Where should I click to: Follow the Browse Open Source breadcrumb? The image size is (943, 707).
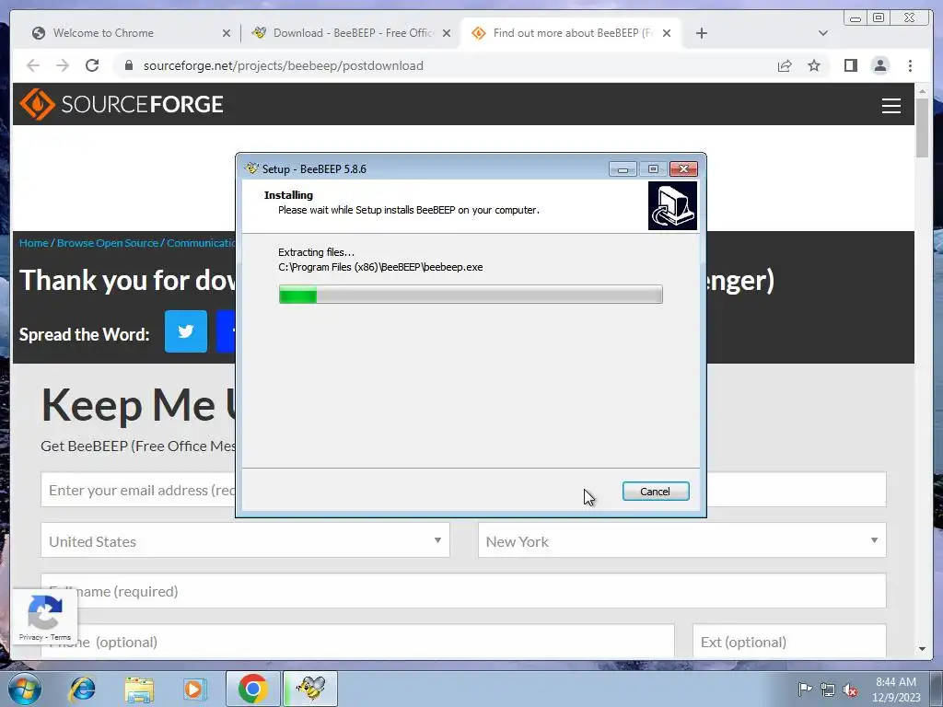click(x=107, y=243)
